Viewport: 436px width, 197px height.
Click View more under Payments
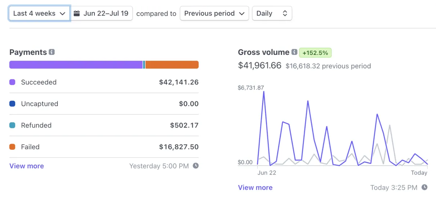tap(27, 166)
